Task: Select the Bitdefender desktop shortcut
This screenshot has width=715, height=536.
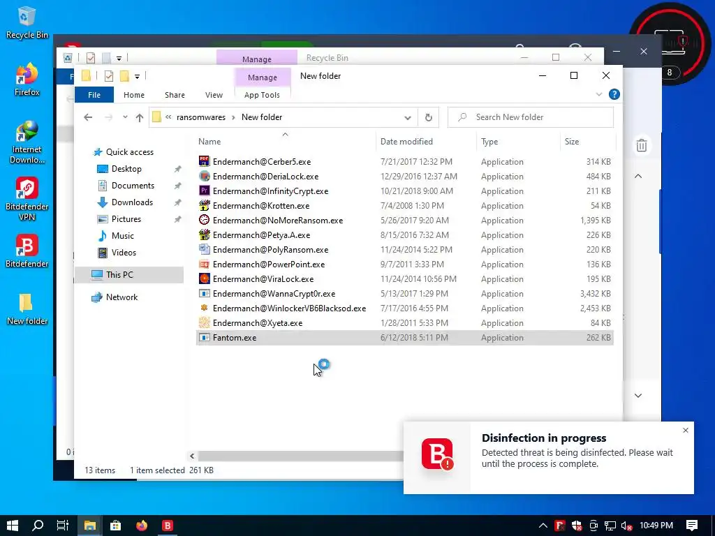Action: [x=27, y=251]
